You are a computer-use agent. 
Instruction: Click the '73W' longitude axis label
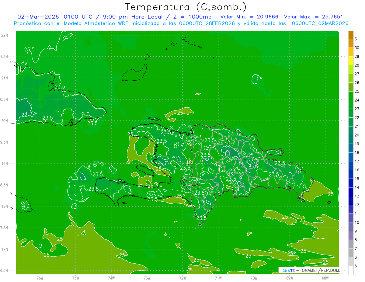pos(147,278)
